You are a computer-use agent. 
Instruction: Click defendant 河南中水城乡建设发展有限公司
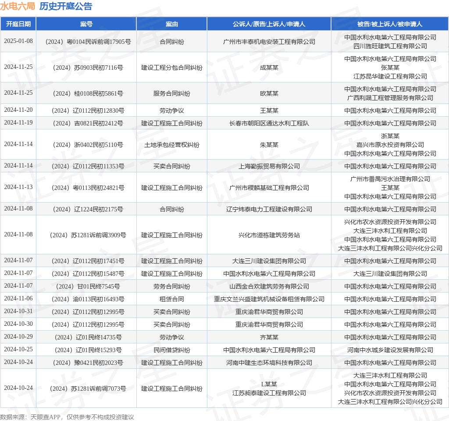point(390,350)
